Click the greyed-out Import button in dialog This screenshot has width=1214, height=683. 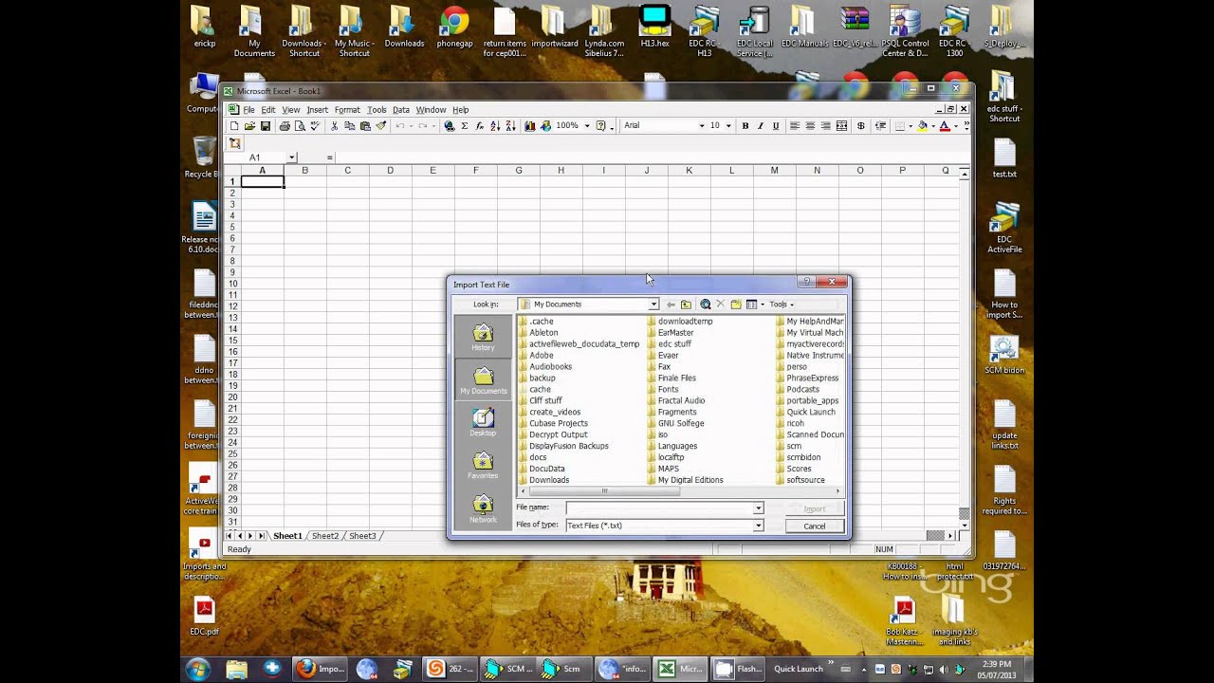click(815, 508)
